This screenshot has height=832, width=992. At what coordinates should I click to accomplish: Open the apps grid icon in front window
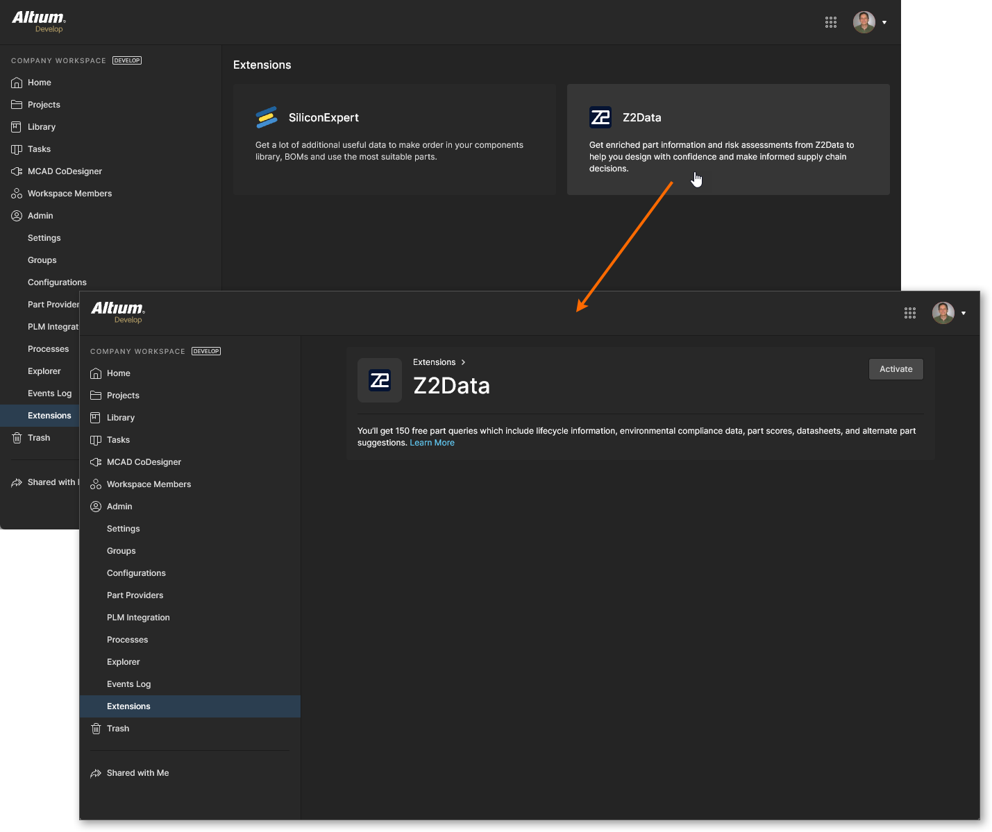(x=910, y=313)
